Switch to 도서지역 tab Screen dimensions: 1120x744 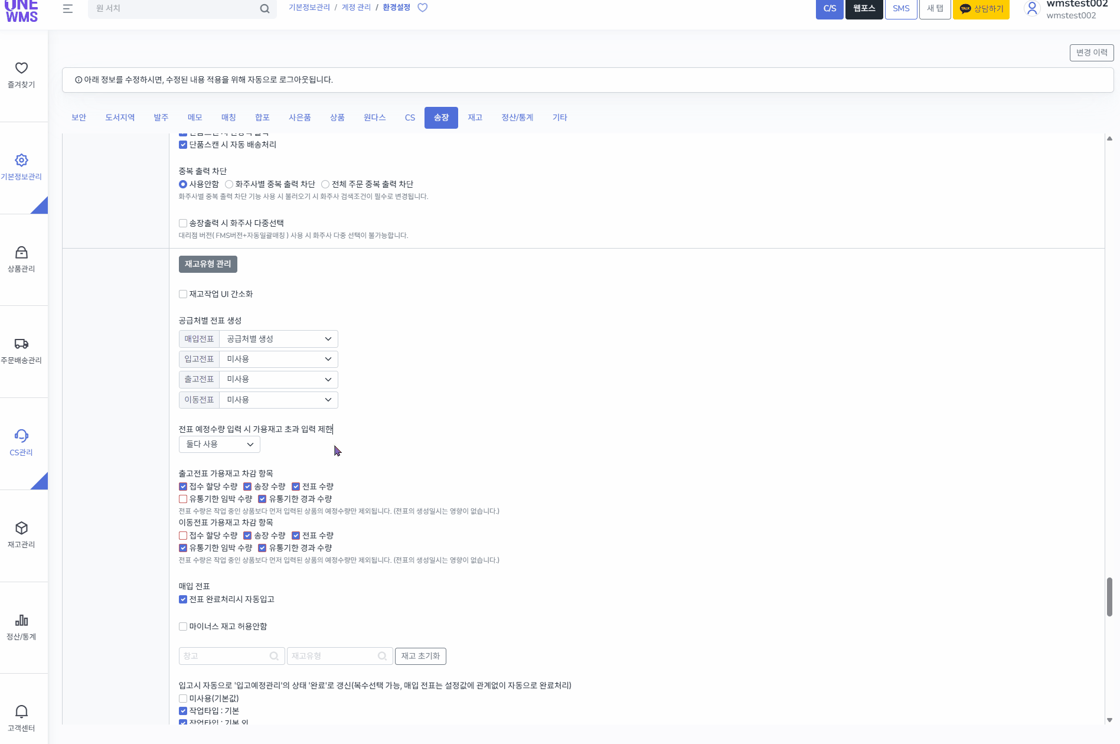pos(120,118)
